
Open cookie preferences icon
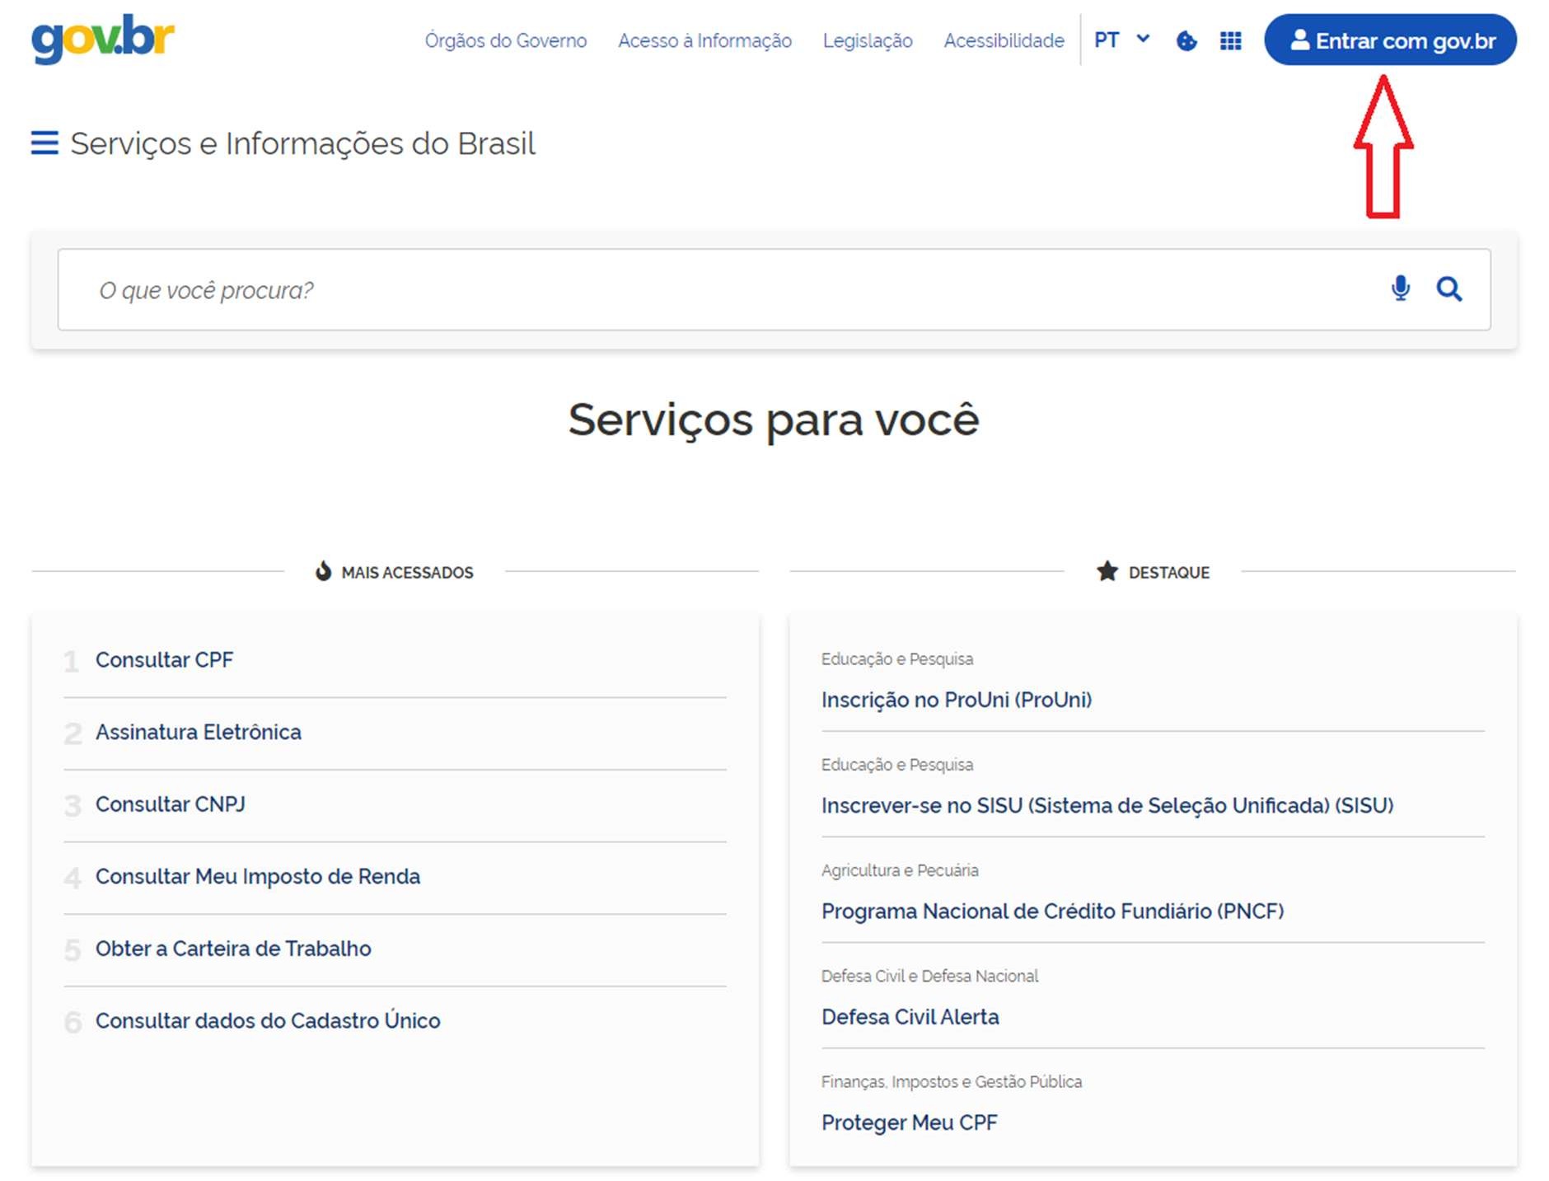1186,40
